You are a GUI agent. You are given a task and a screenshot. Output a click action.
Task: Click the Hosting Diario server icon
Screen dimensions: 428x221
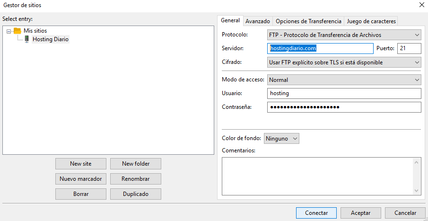click(27, 39)
